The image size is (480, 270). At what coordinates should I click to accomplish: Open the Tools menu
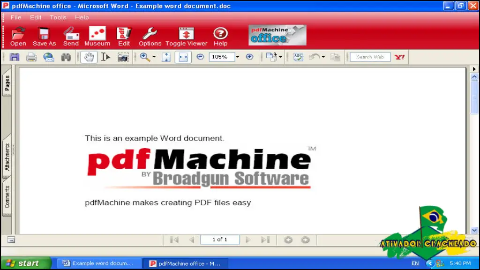pyautogui.click(x=58, y=17)
